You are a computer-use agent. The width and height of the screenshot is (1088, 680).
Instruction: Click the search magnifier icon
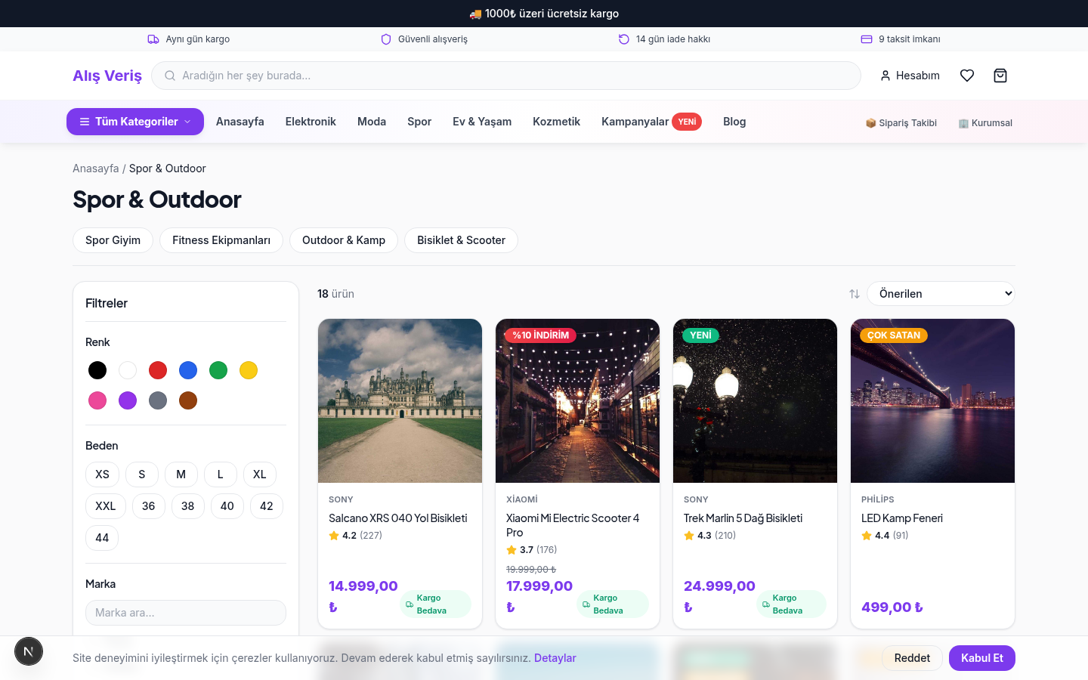[170, 76]
